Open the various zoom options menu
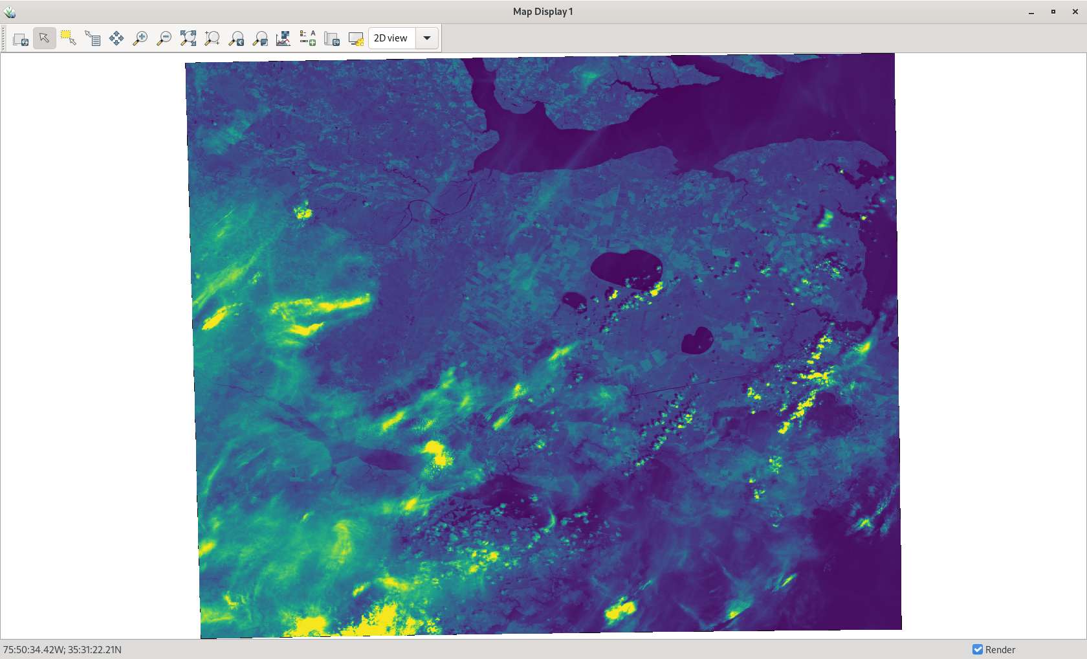This screenshot has width=1087, height=659. (260, 39)
